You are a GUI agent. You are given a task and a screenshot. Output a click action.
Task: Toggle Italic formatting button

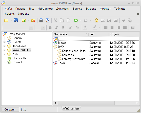click(x=56, y=27)
